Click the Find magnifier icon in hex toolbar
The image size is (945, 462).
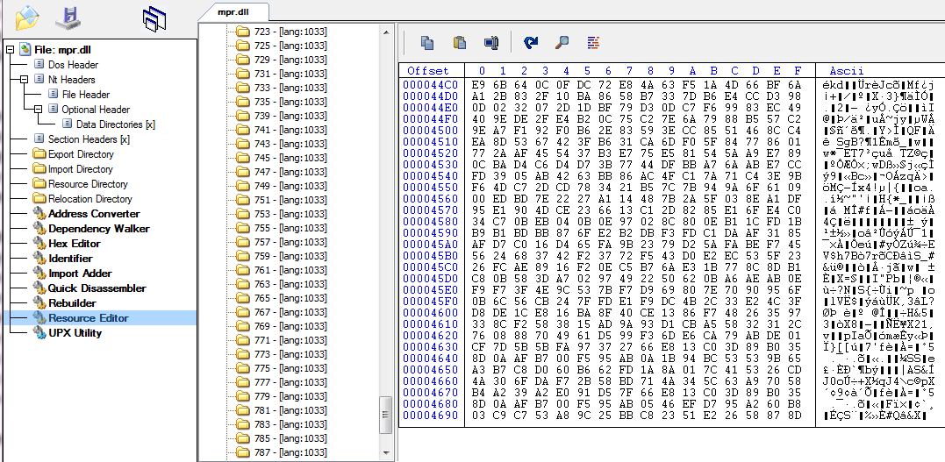pyautogui.click(x=562, y=42)
